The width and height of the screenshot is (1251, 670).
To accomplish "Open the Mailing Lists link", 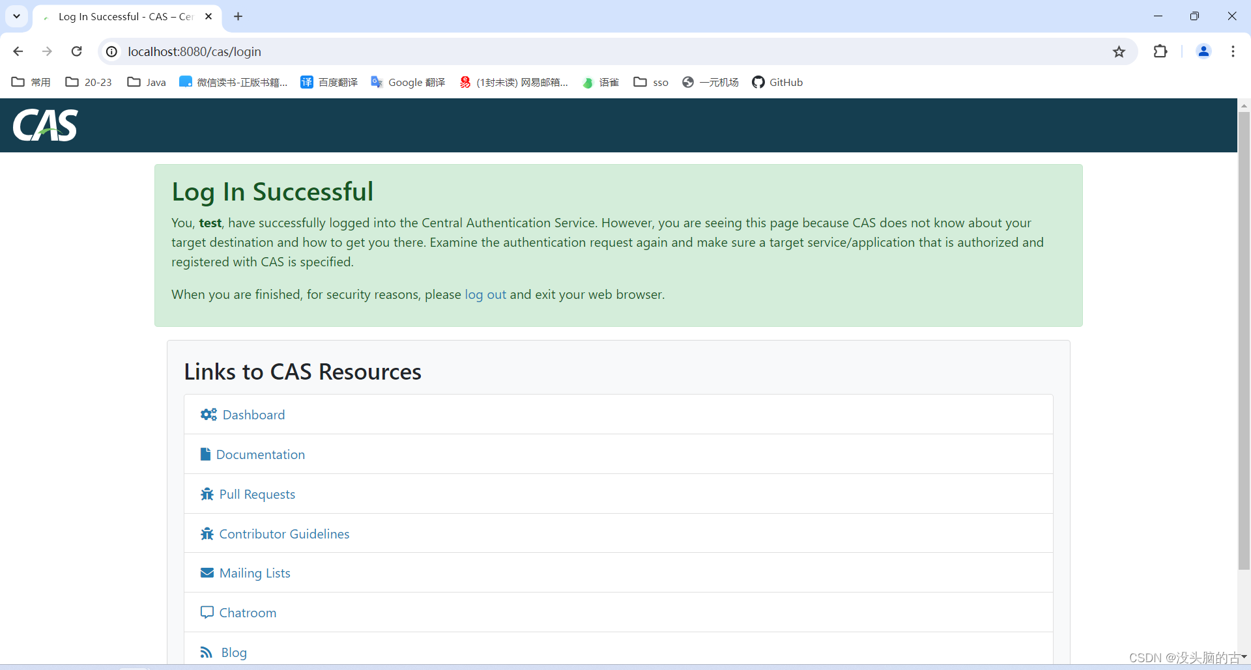I will tap(255, 573).
